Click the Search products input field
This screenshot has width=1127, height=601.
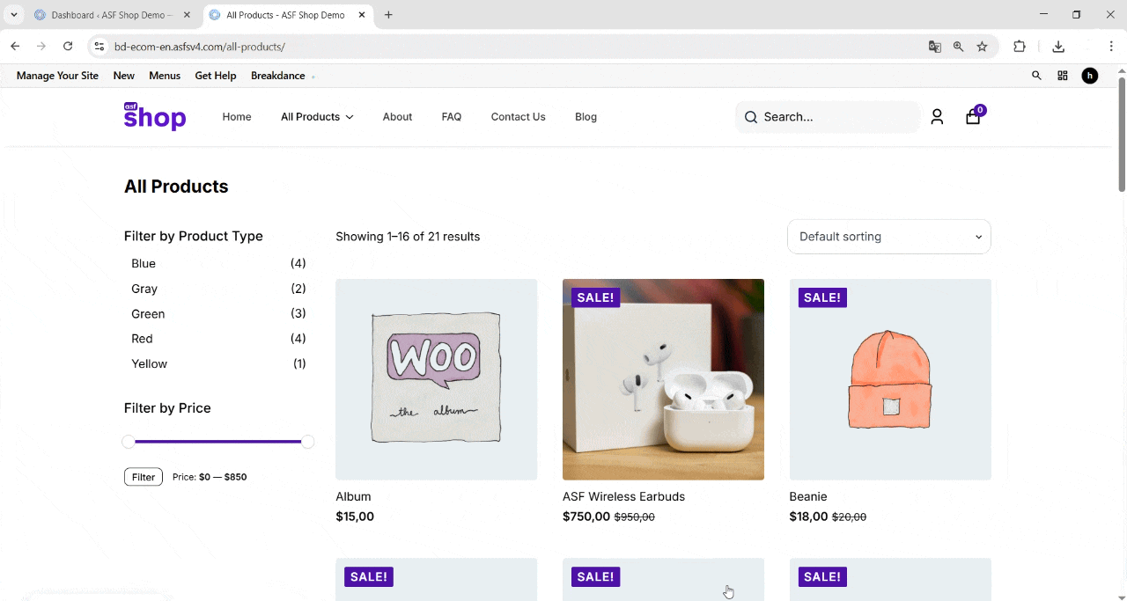828,117
